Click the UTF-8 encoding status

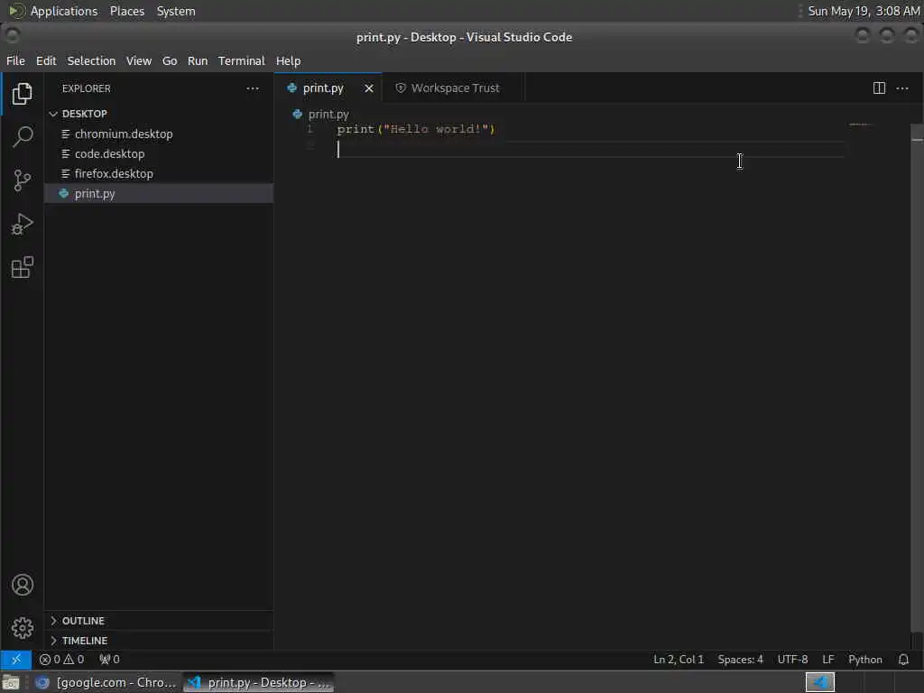792,660
